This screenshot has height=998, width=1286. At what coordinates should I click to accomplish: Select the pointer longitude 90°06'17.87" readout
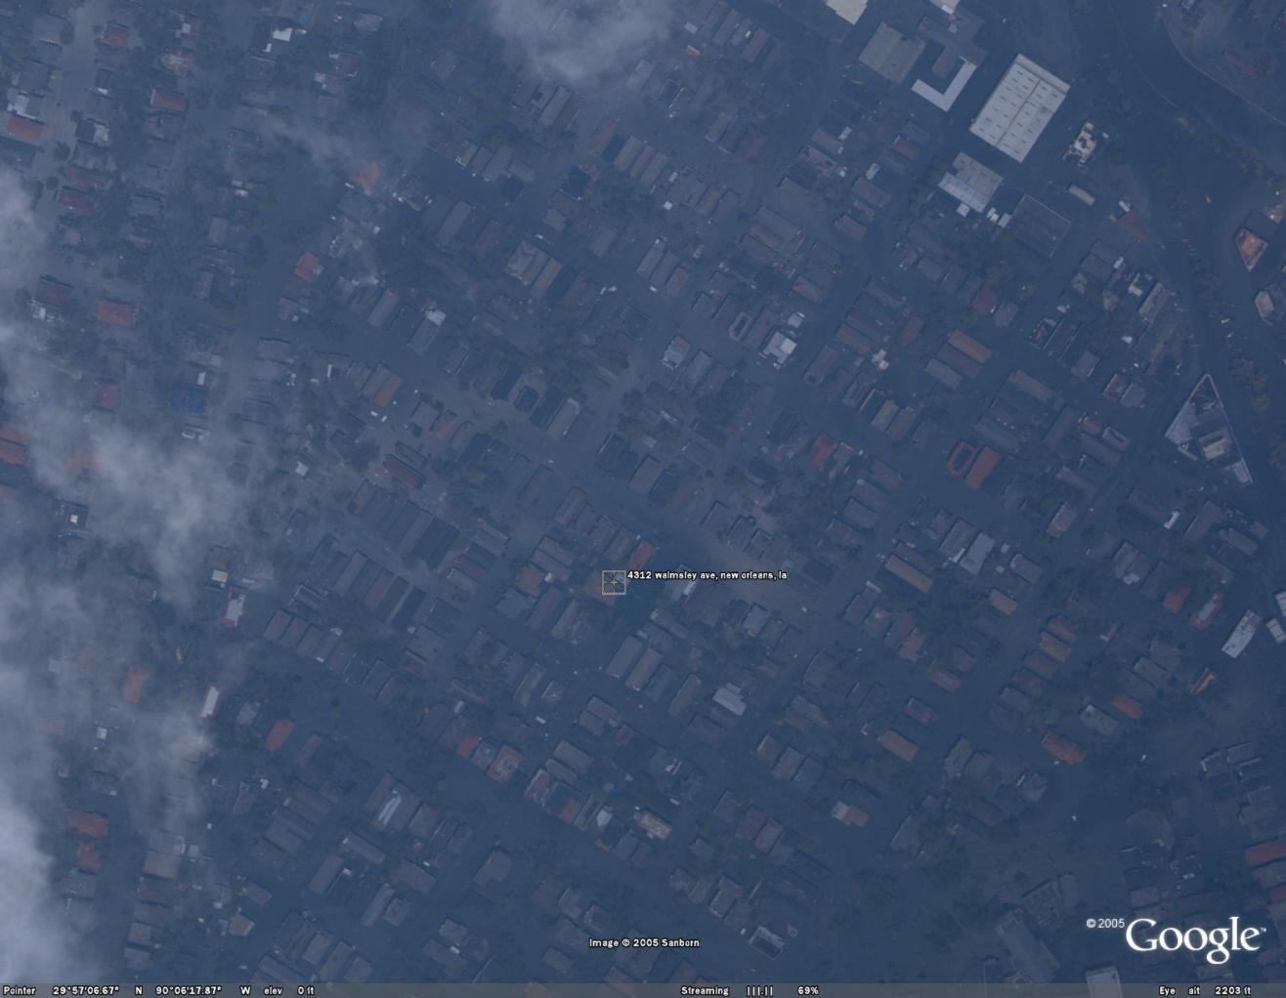pos(189,990)
